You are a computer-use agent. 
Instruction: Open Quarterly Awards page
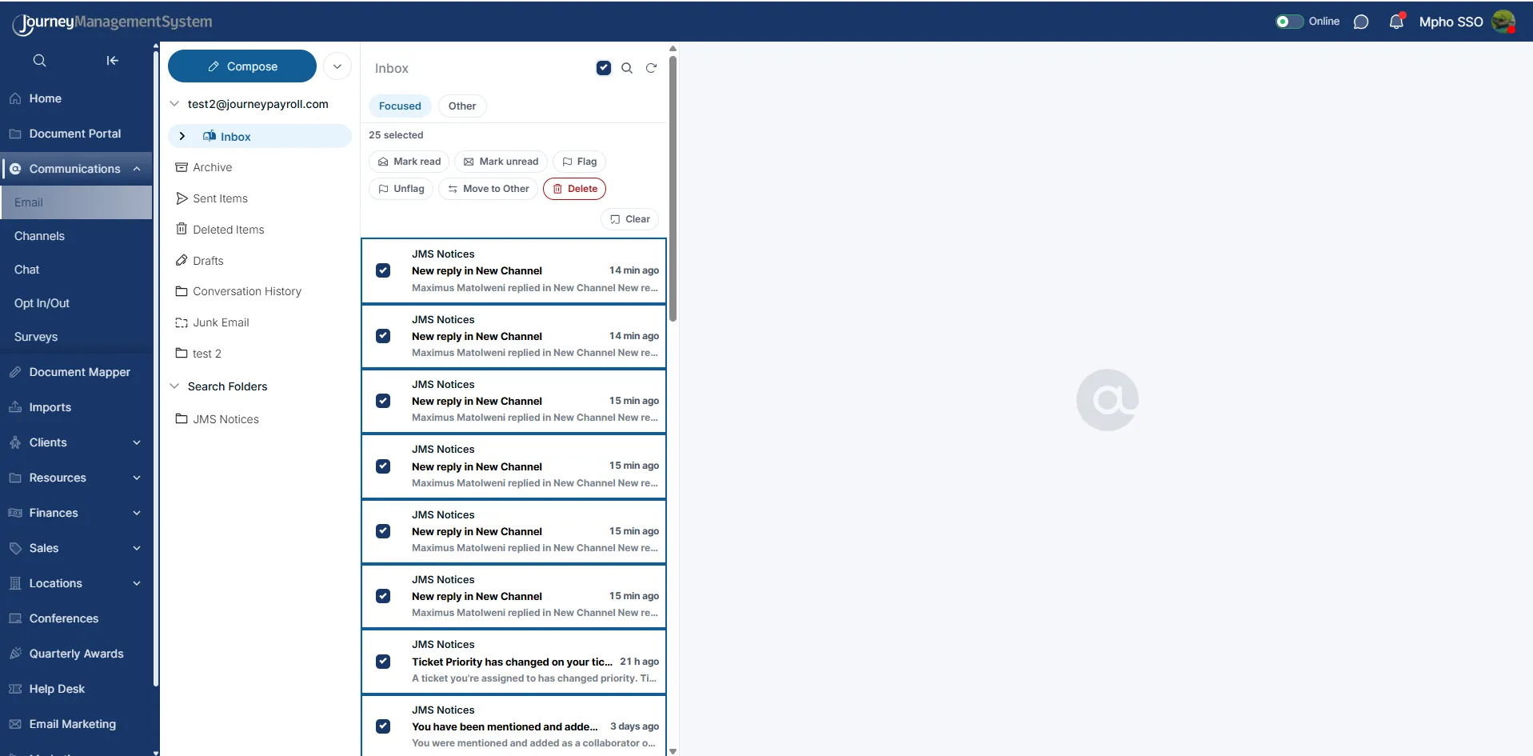click(x=76, y=654)
